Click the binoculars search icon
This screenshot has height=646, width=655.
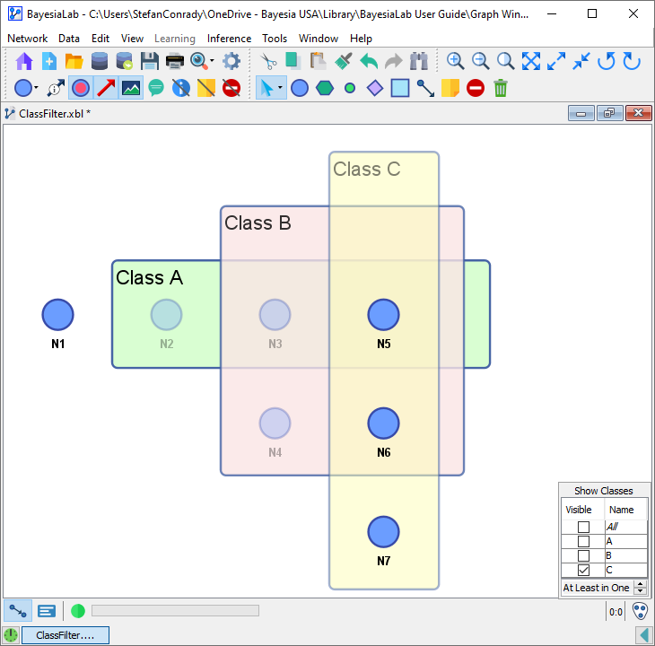[x=419, y=61]
